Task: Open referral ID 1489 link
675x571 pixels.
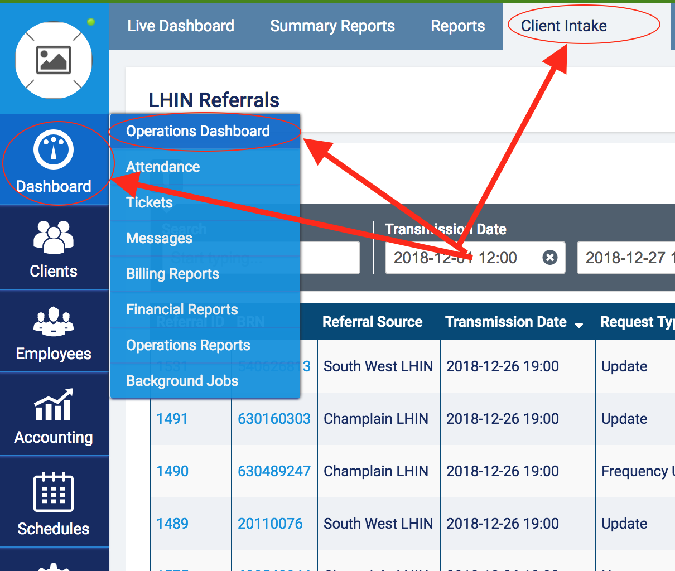Action: tap(172, 524)
